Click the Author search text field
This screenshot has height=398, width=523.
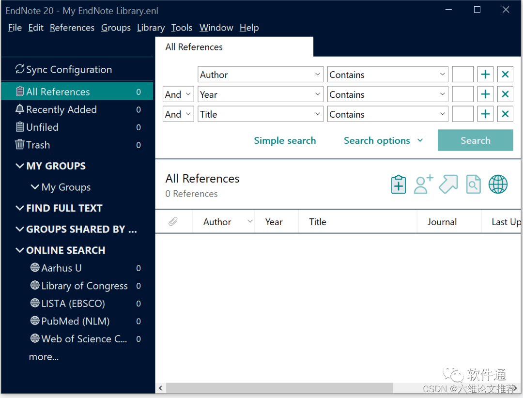462,75
